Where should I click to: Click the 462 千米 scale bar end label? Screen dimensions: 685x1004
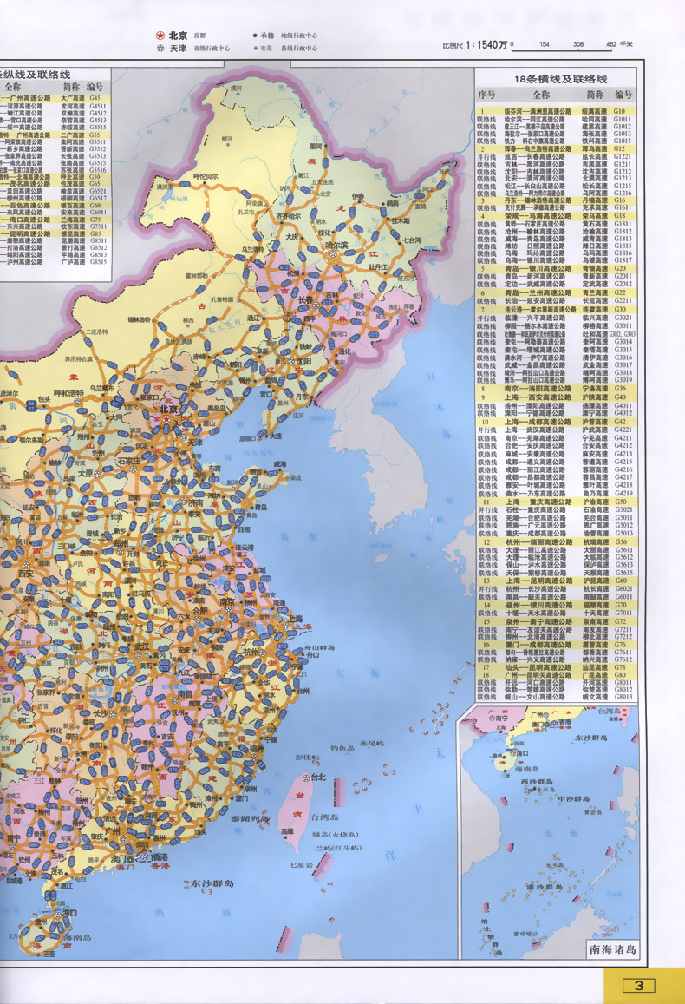point(619,44)
